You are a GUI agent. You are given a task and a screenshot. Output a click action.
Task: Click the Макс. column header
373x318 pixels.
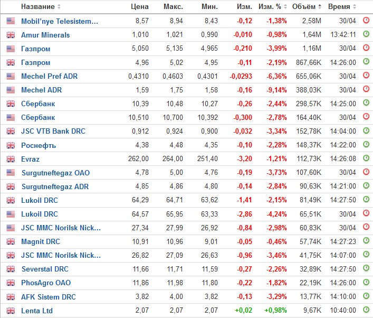pyautogui.click(x=173, y=7)
